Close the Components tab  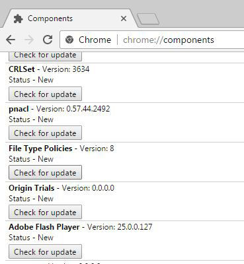click(x=124, y=18)
